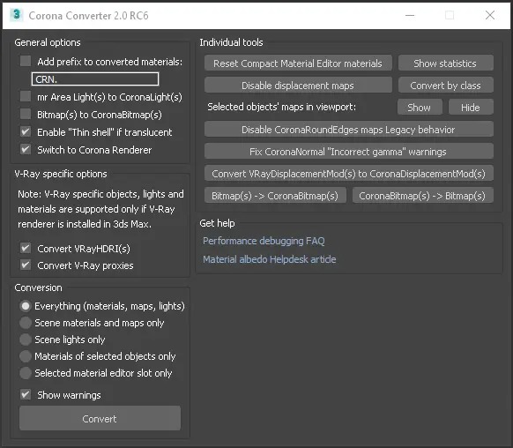Click the CRN. prefix text field
513x448 pixels.
[x=95, y=79]
